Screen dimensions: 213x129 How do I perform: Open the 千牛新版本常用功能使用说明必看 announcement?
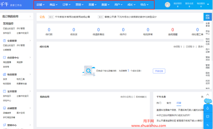coord(72,17)
